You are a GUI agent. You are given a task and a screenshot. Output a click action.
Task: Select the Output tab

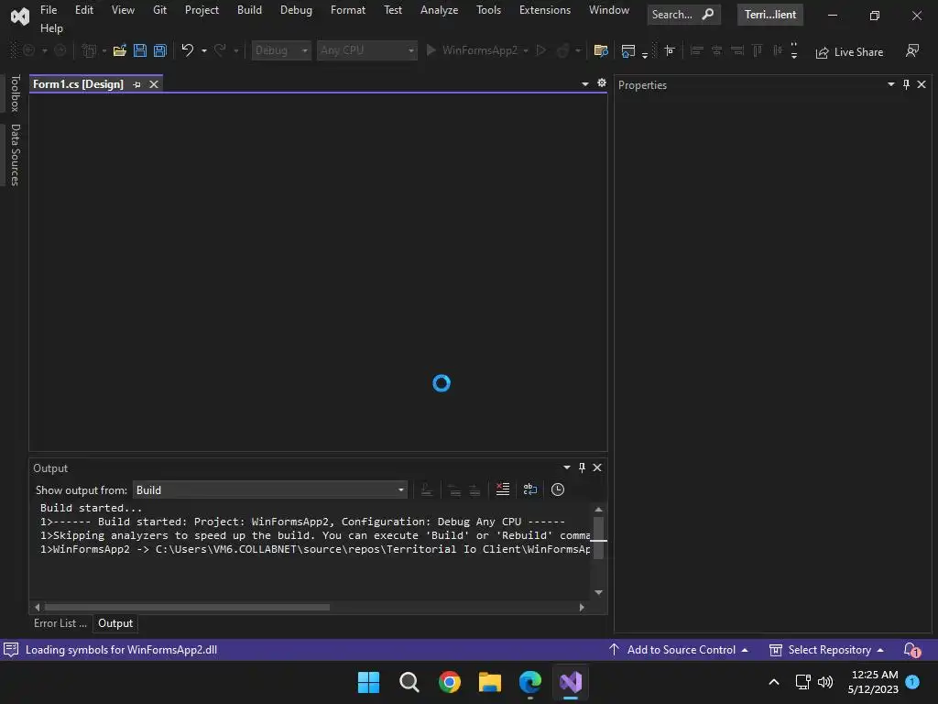[x=115, y=623]
